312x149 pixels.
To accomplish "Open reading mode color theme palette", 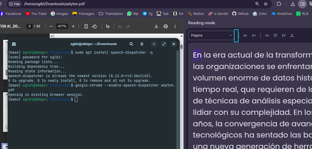I will [x=275, y=35].
